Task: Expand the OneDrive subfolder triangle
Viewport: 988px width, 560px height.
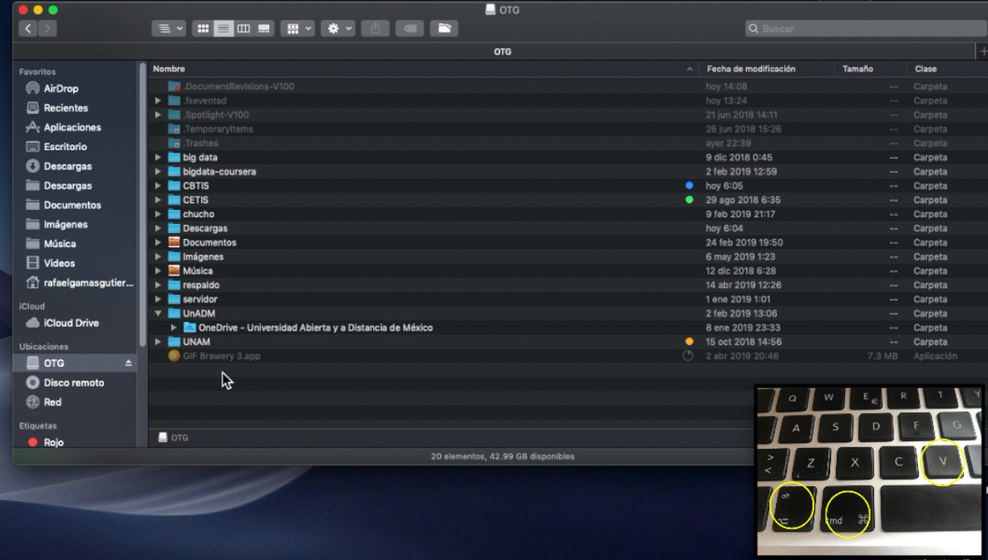Action: pos(174,328)
